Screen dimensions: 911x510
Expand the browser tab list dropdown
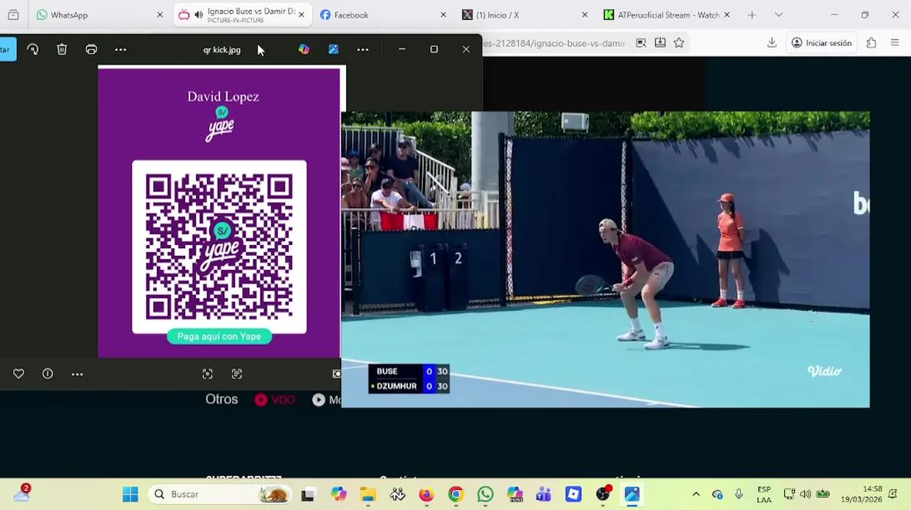pyautogui.click(x=778, y=15)
